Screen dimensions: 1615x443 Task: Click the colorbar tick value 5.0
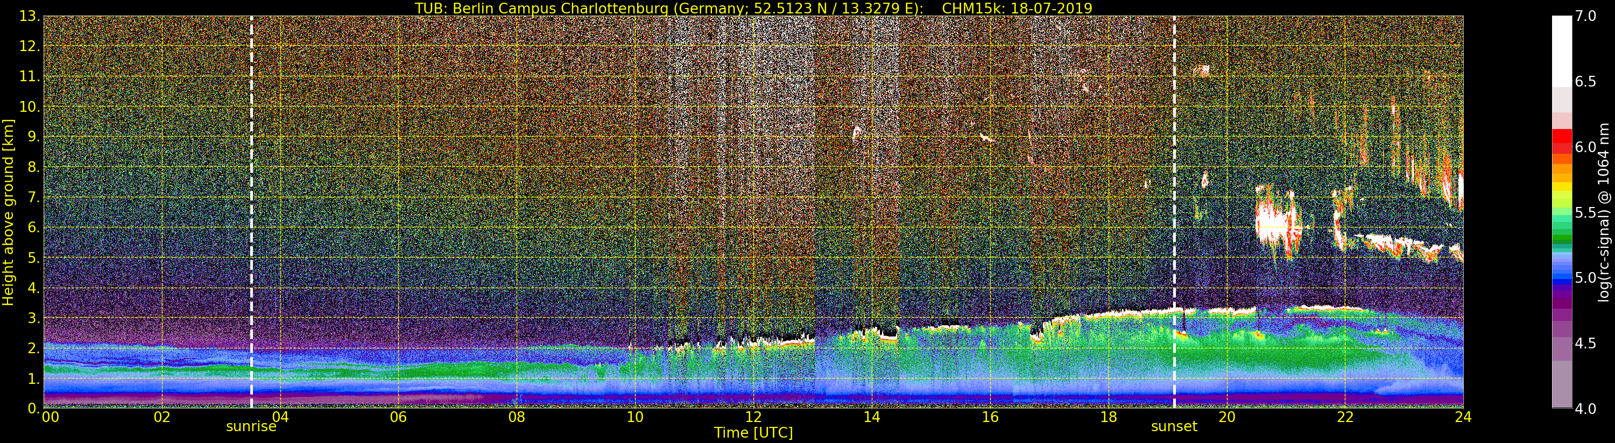1585,277
